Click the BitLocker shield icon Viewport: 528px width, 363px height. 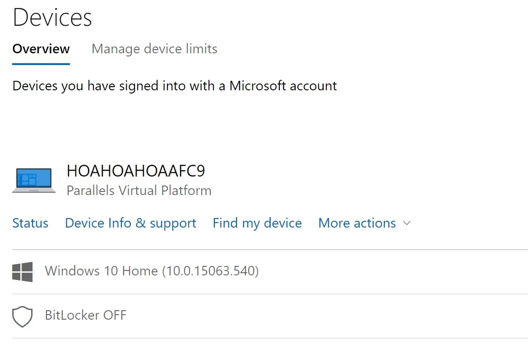tap(22, 316)
